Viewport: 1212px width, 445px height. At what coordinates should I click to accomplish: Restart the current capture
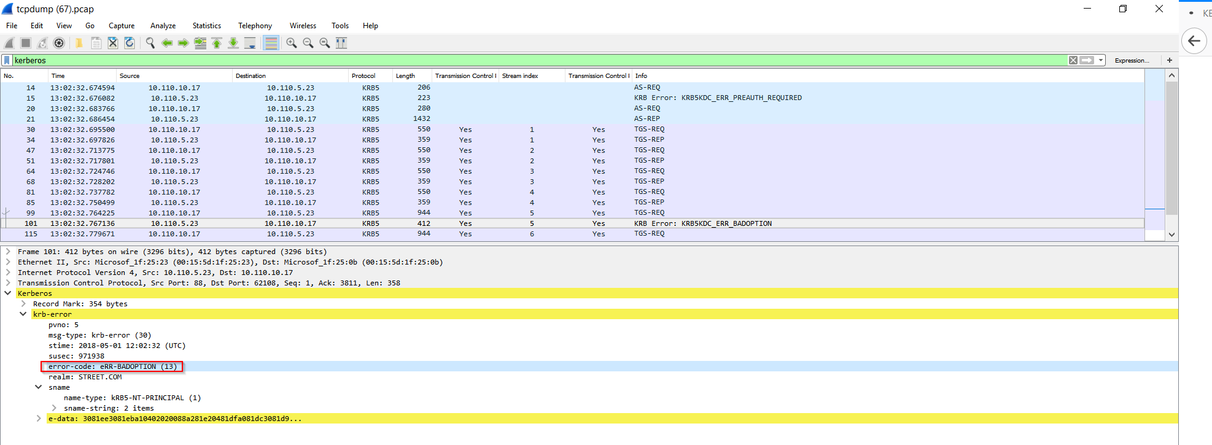42,43
